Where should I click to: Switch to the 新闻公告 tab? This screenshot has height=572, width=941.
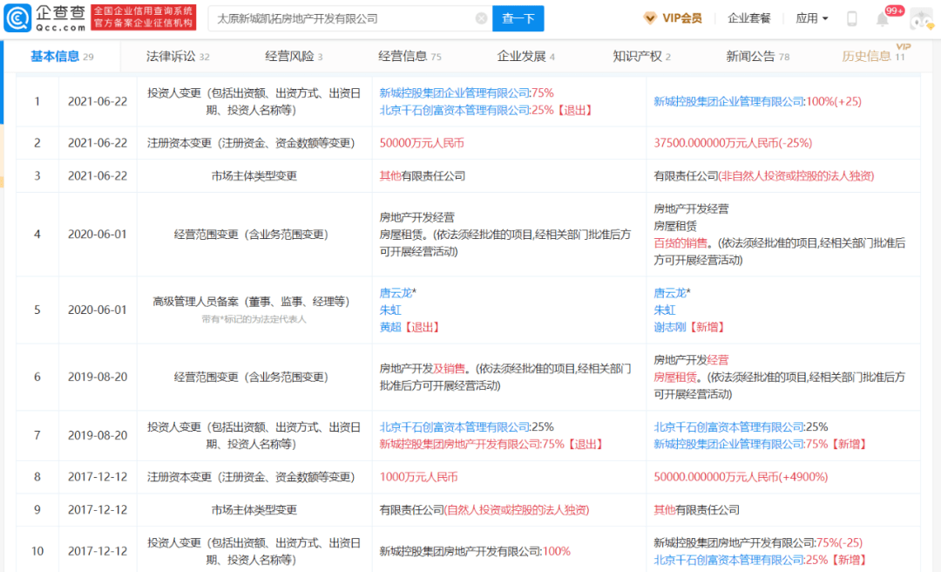(x=757, y=57)
